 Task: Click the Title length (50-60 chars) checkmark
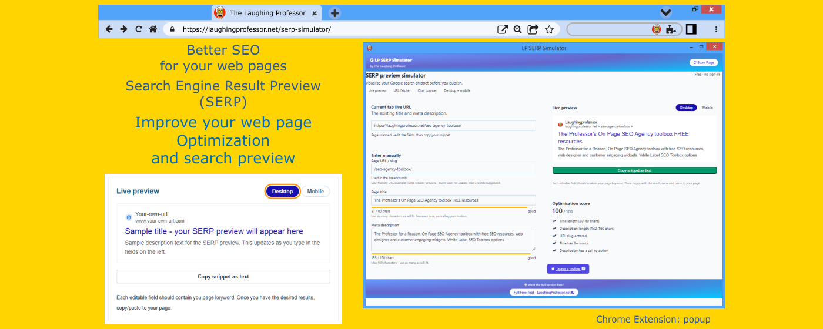click(x=554, y=222)
